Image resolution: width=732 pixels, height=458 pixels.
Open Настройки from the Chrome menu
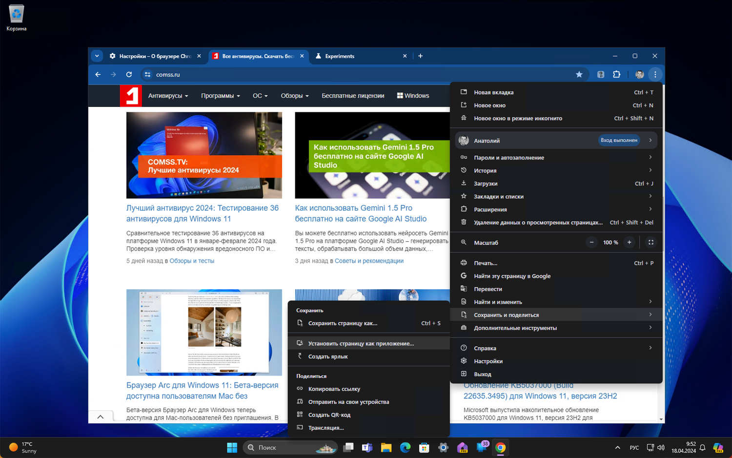(x=556, y=361)
